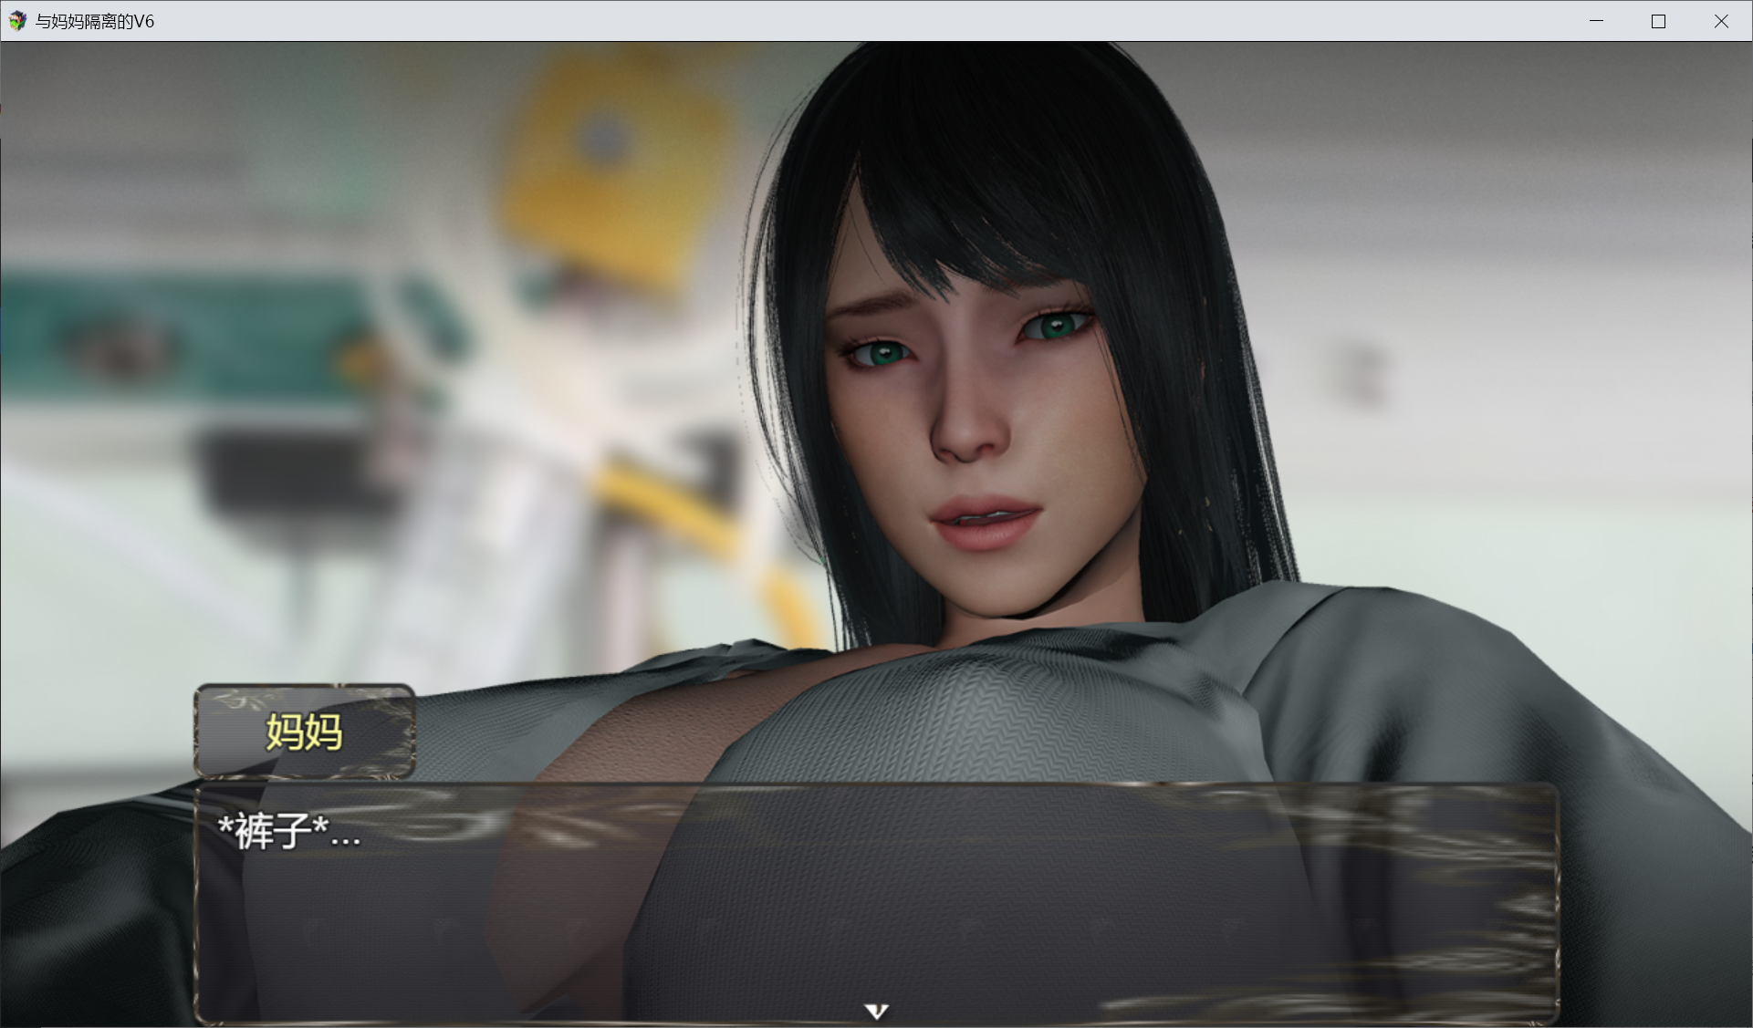Viewport: 1753px width, 1028px height.
Task: Maximize the game window
Action: click(1658, 21)
